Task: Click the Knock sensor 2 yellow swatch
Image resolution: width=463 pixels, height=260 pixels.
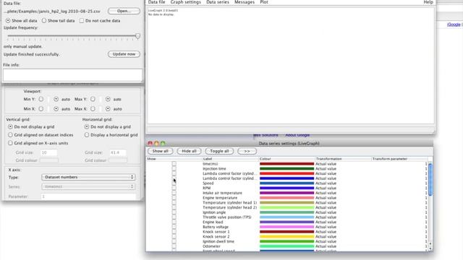Action: click(286, 236)
